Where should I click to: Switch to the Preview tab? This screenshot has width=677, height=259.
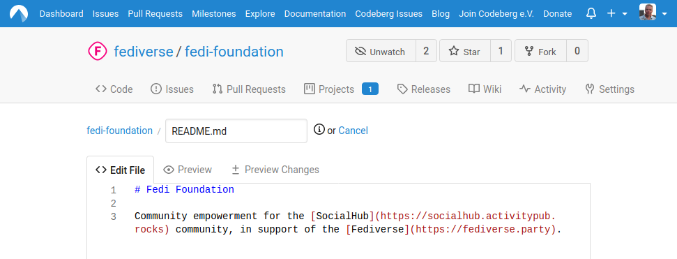[x=188, y=170]
